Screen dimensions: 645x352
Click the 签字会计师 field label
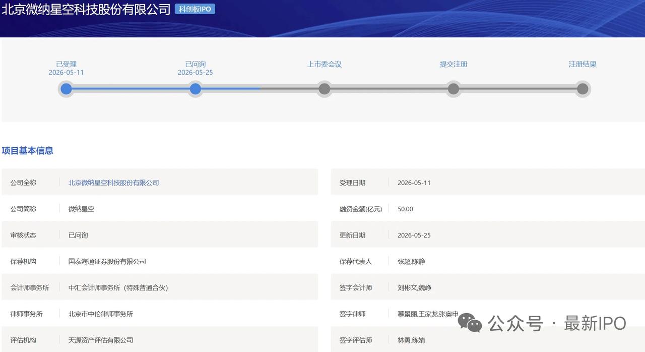pos(355,287)
